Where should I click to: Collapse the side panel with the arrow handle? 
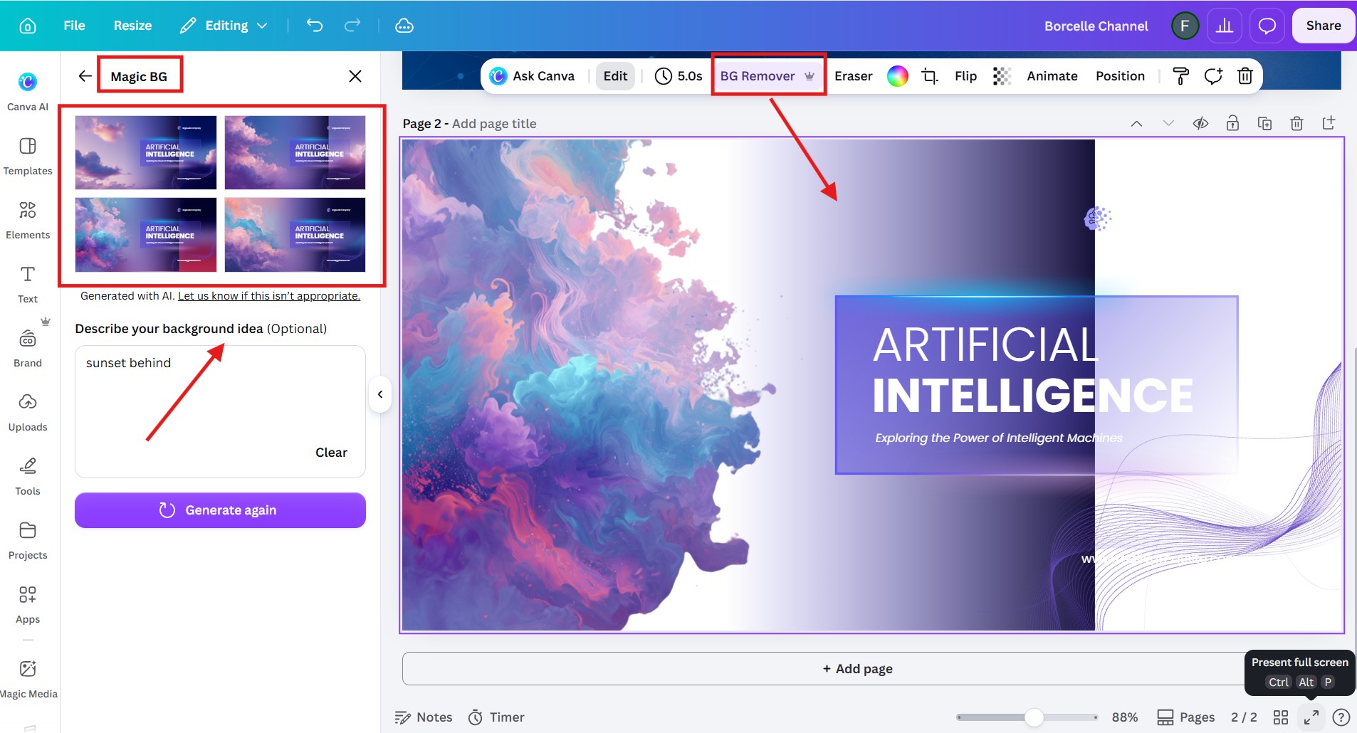tap(380, 394)
